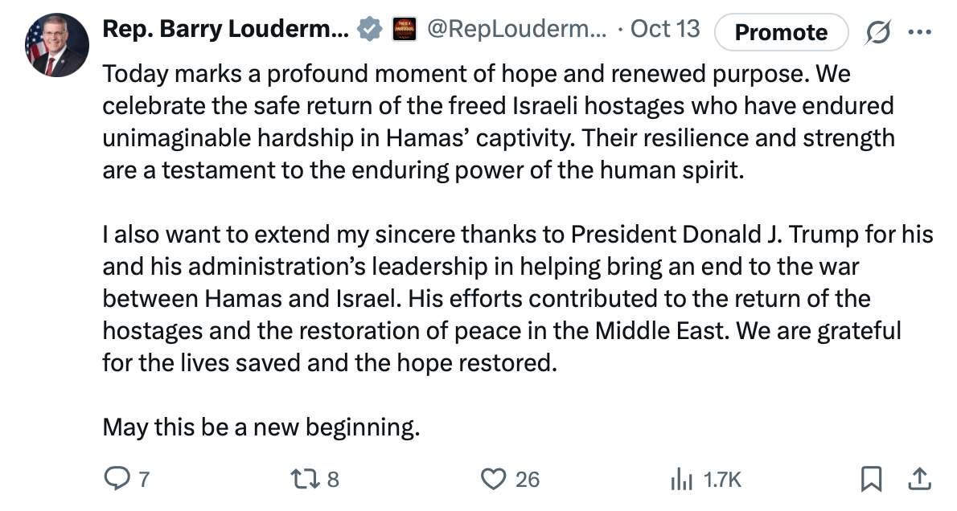Click the small affiliate badge next to the checkmark
This screenshot has width=957, height=511.
coord(404,30)
